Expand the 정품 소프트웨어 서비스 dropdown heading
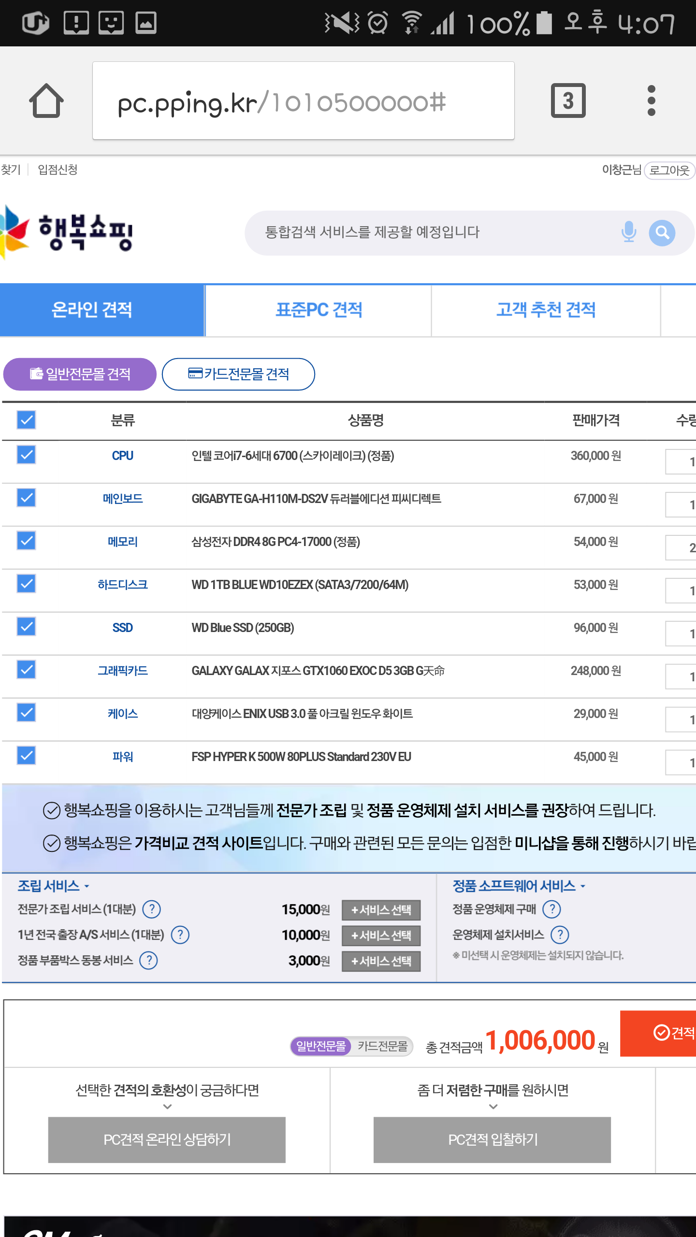Screen dimensions: 696x1237 518,886
